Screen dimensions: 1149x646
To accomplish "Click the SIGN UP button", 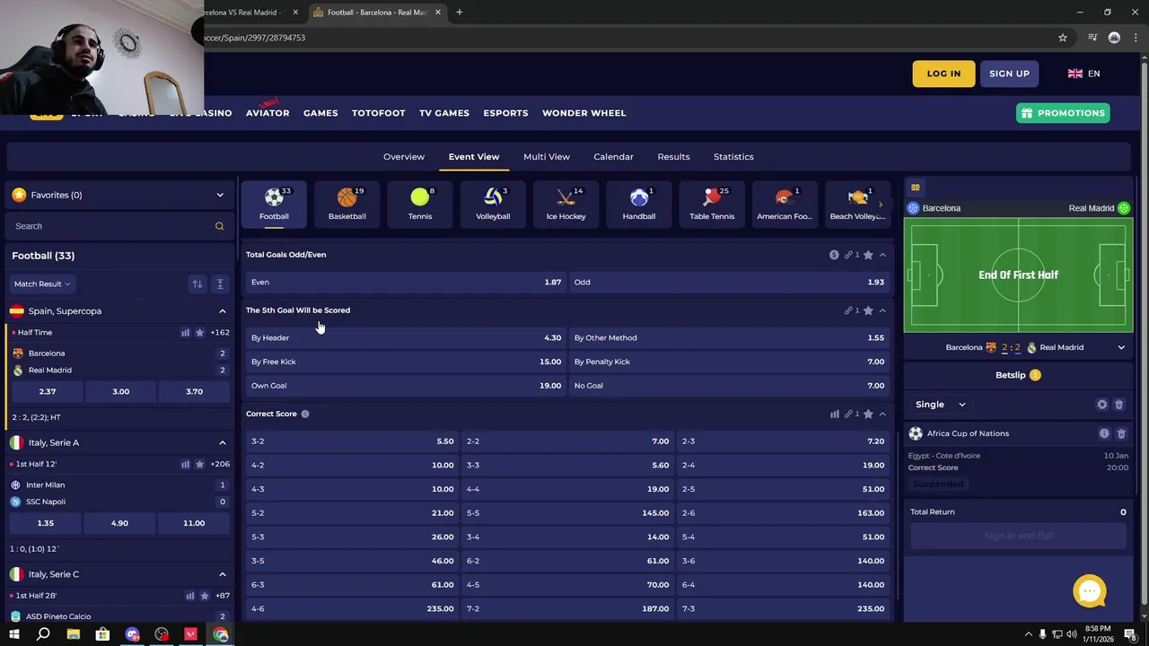I will point(1009,74).
